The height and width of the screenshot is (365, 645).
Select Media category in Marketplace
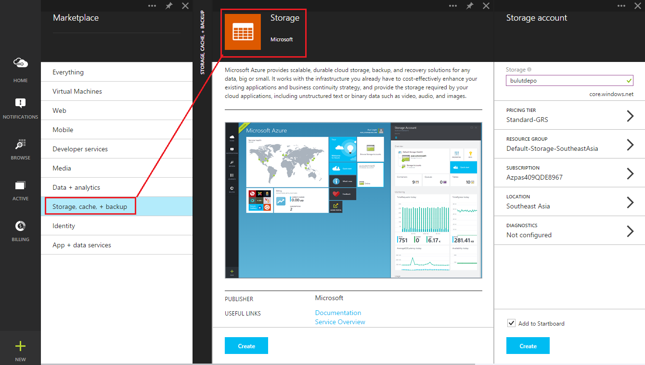(x=116, y=168)
